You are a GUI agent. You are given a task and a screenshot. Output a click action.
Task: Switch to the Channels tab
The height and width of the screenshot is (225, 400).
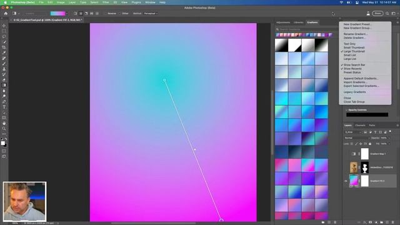pos(360,125)
